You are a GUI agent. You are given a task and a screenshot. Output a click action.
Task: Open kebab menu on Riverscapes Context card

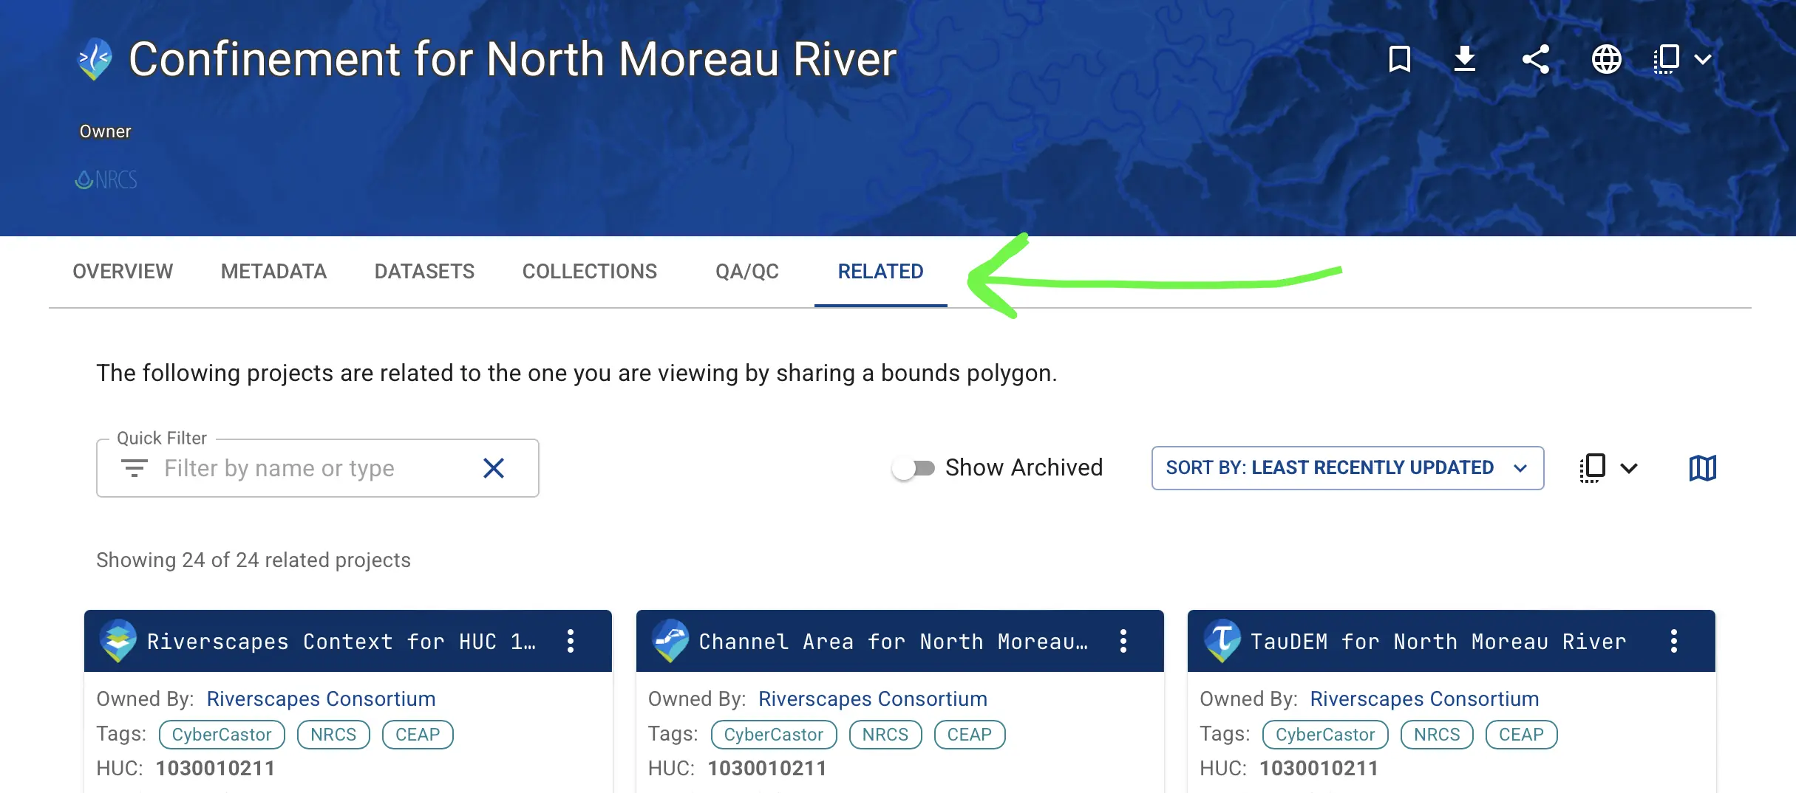tap(571, 641)
